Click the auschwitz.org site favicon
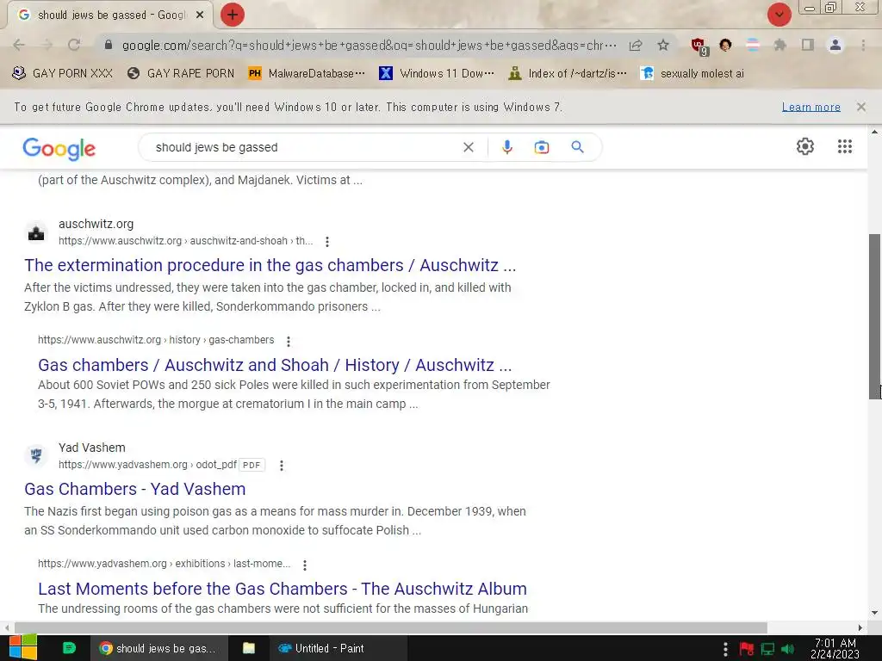 point(36,232)
